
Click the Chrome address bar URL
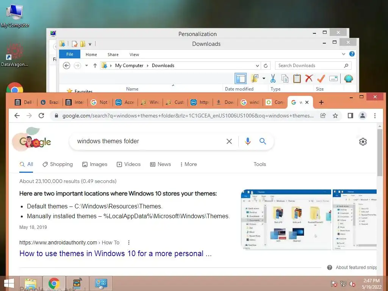point(188,116)
